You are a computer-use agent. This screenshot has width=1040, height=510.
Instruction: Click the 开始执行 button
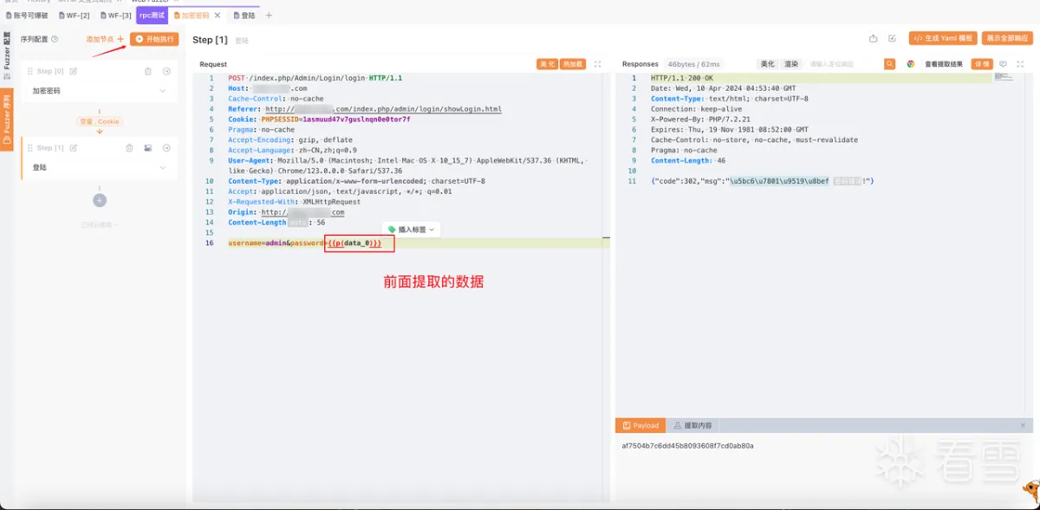[154, 39]
